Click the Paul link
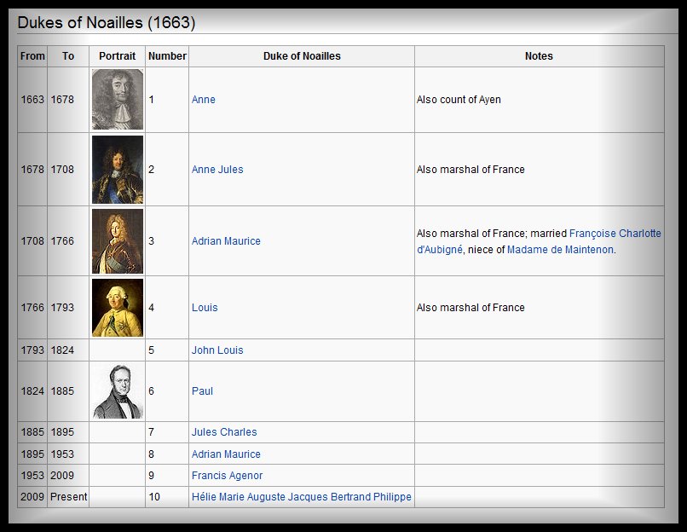 (x=202, y=390)
